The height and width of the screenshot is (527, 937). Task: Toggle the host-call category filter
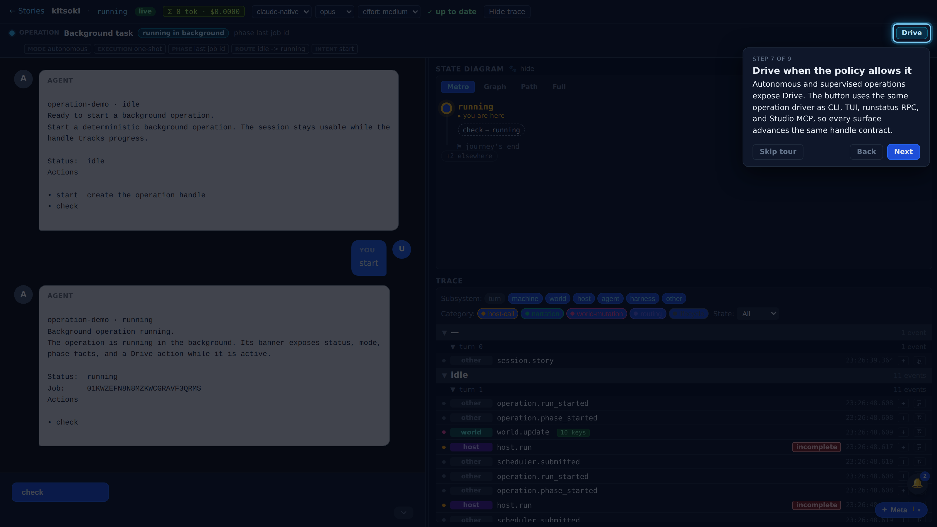click(x=497, y=314)
